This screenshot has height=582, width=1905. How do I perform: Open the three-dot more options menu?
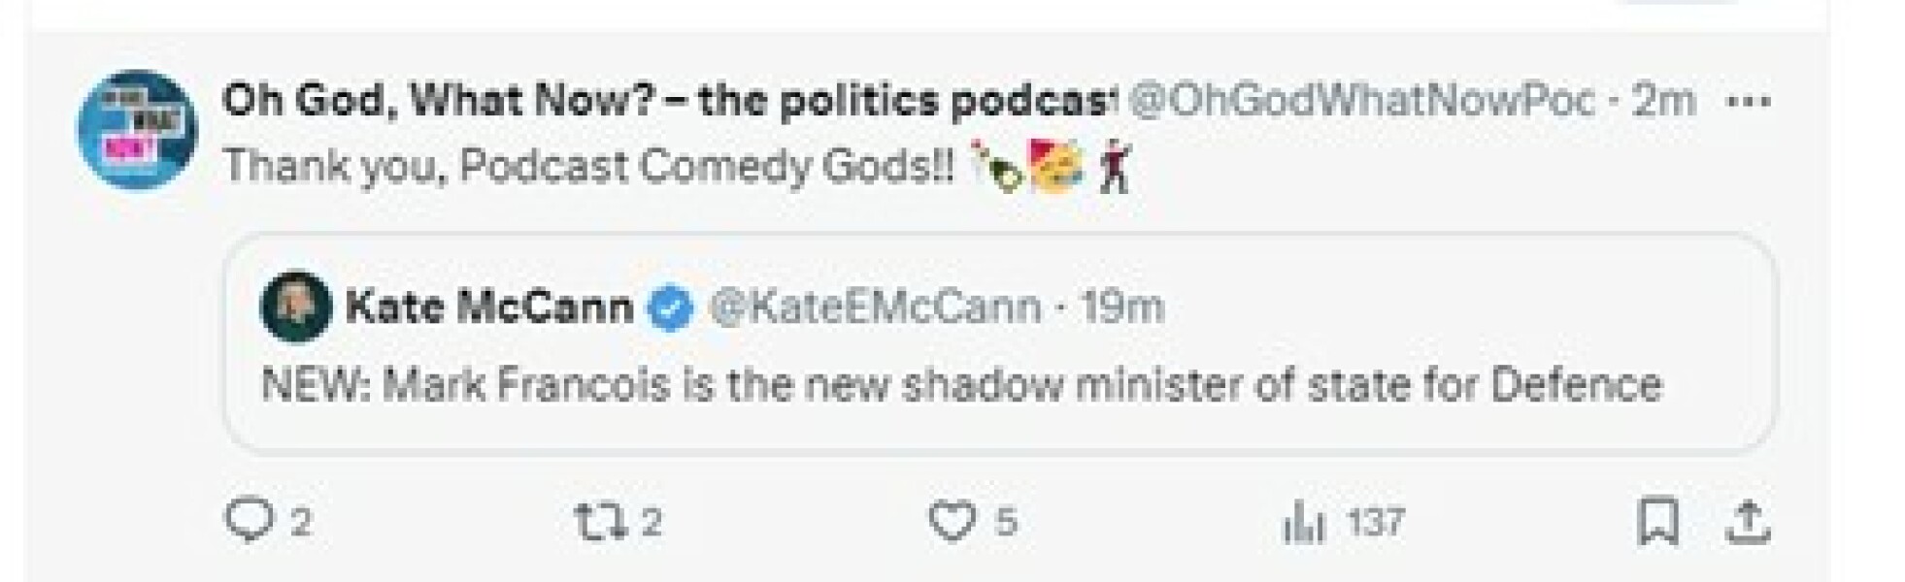click(x=1750, y=101)
